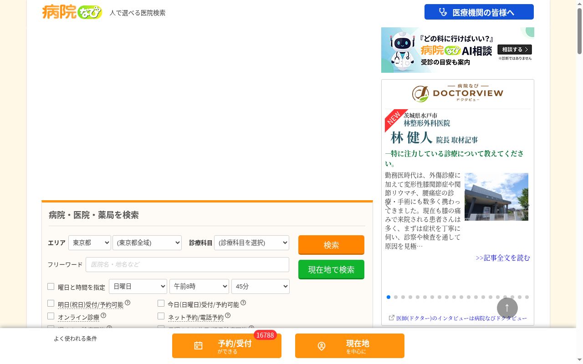583x364 pixels.
Task: Click the 病院・医院・薬局を検索 heading
Action: (94, 215)
